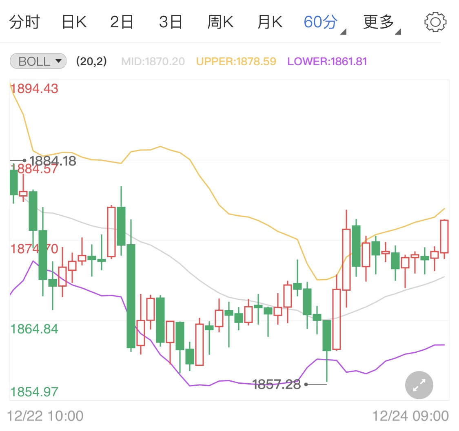Click LOWER:1861.81 indicator value
459x431 pixels.
[327, 62]
